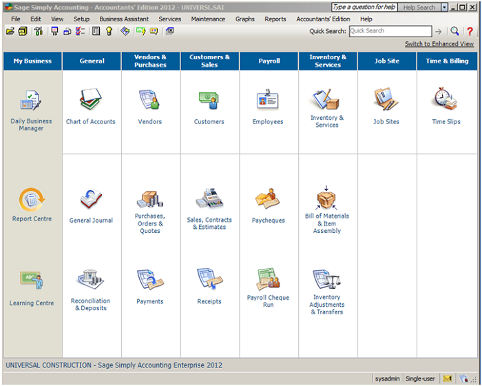Select the Inventory & Services column header
Screen dimensions: 482x386
coord(328,61)
